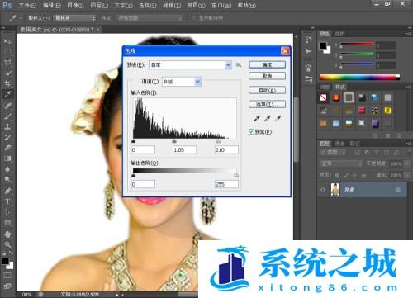Image resolution: width=413 pixels, height=298 pixels.
Task: Toggle lock all padlock icon
Action: tap(363, 175)
